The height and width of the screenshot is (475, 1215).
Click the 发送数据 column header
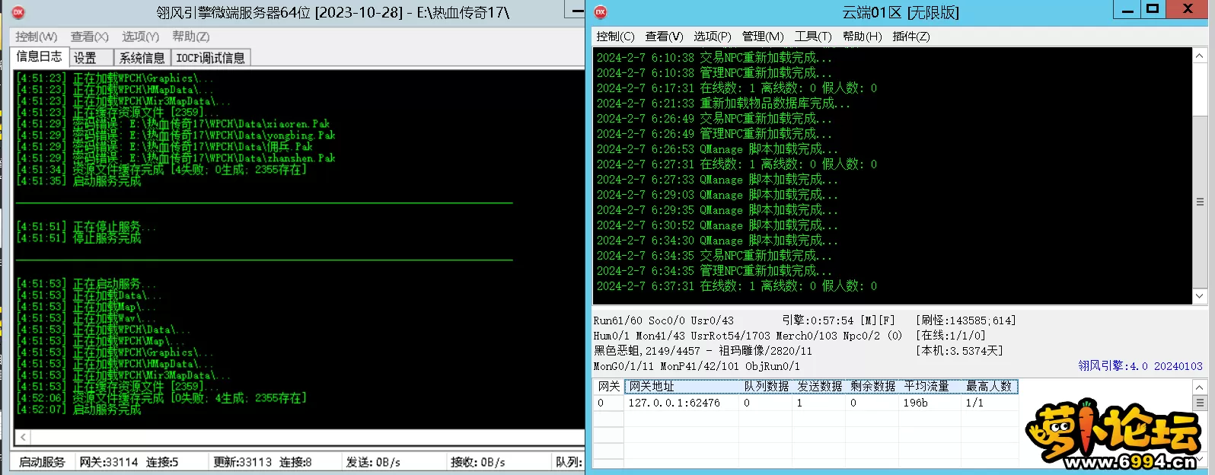pyautogui.click(x=819, y=387)
